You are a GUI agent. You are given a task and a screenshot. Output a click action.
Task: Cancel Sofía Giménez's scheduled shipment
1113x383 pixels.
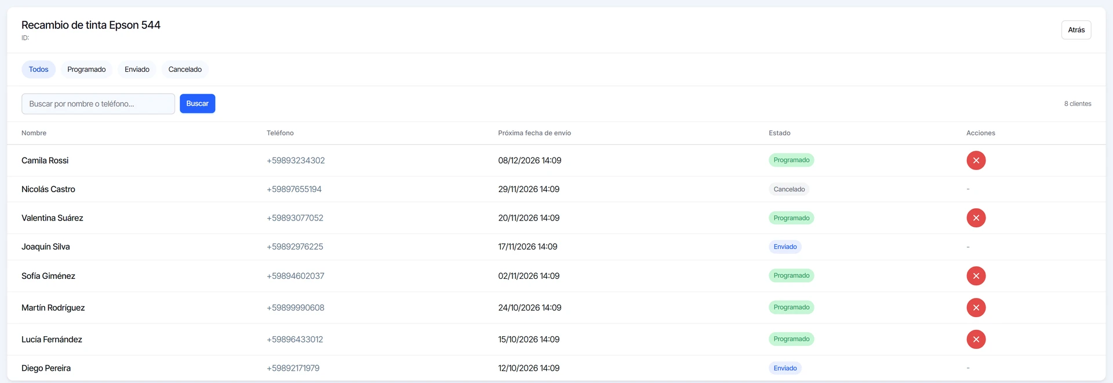[x=976, y=276]
